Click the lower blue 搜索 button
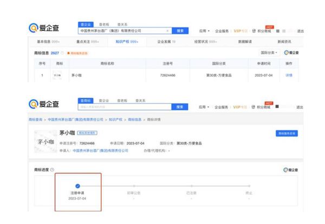The image size is (325, 224). (180, 107)
